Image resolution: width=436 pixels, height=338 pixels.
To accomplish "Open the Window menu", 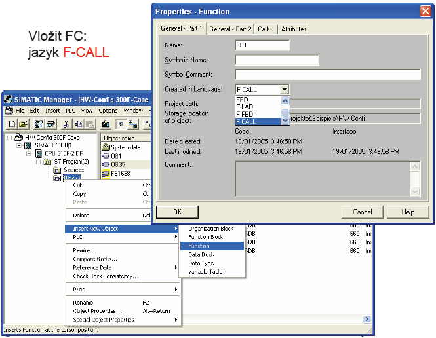I will (133, 111).
